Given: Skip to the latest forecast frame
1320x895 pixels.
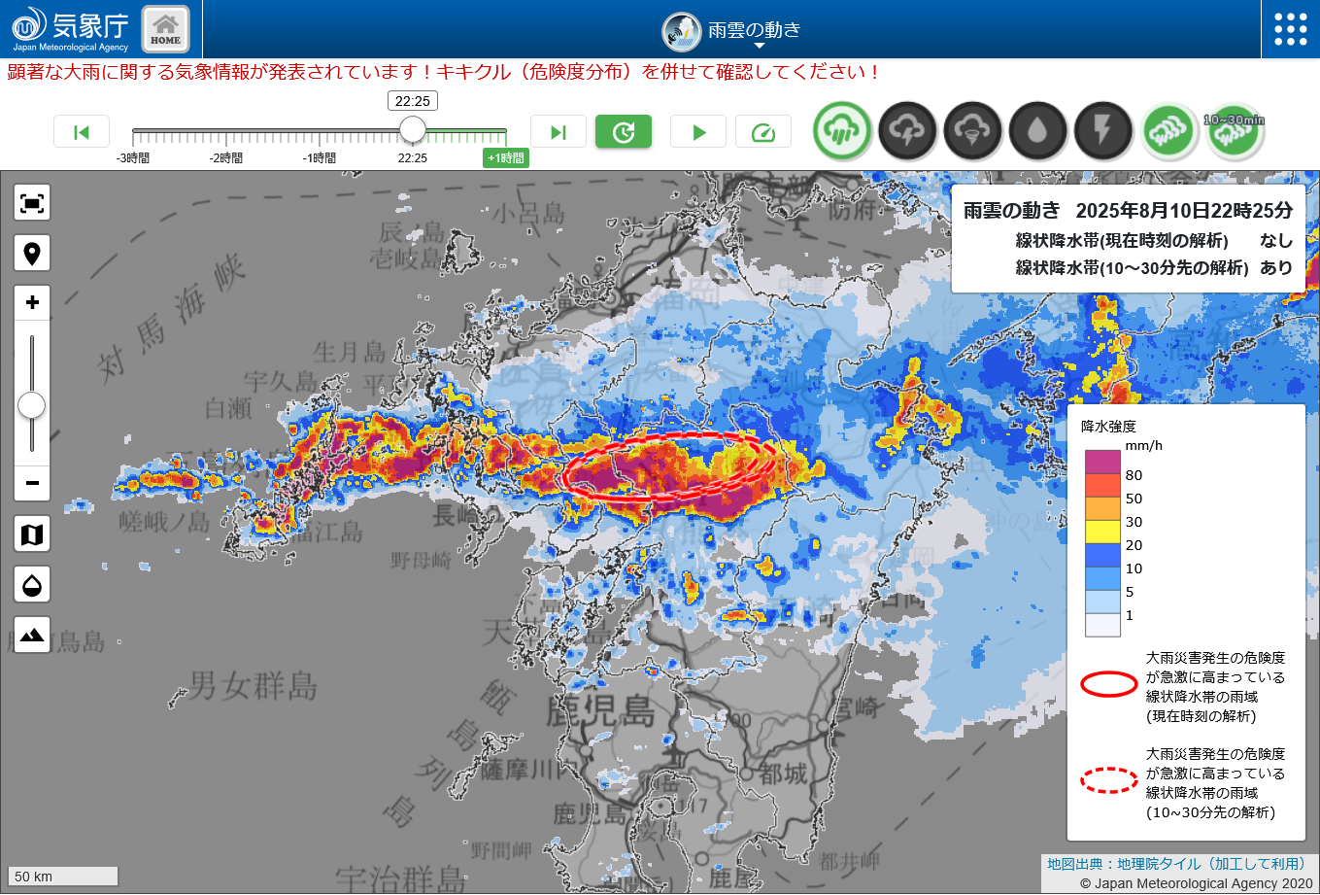Looking at the screenshot, I should click(558, 132).
